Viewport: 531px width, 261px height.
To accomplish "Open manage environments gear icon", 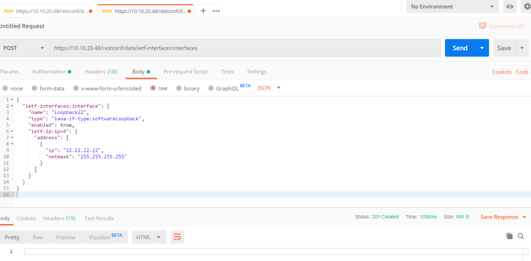I will click(527, 7).
